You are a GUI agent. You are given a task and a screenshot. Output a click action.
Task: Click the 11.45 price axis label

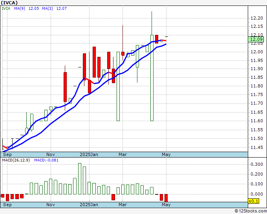click(257, 147)
